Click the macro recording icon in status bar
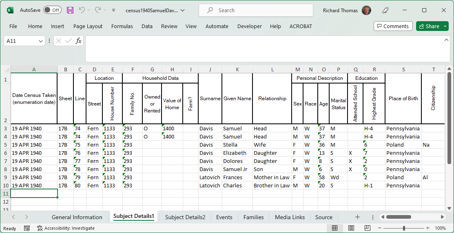Viewport: 454px width, 233px height. [x=27, y=228]
